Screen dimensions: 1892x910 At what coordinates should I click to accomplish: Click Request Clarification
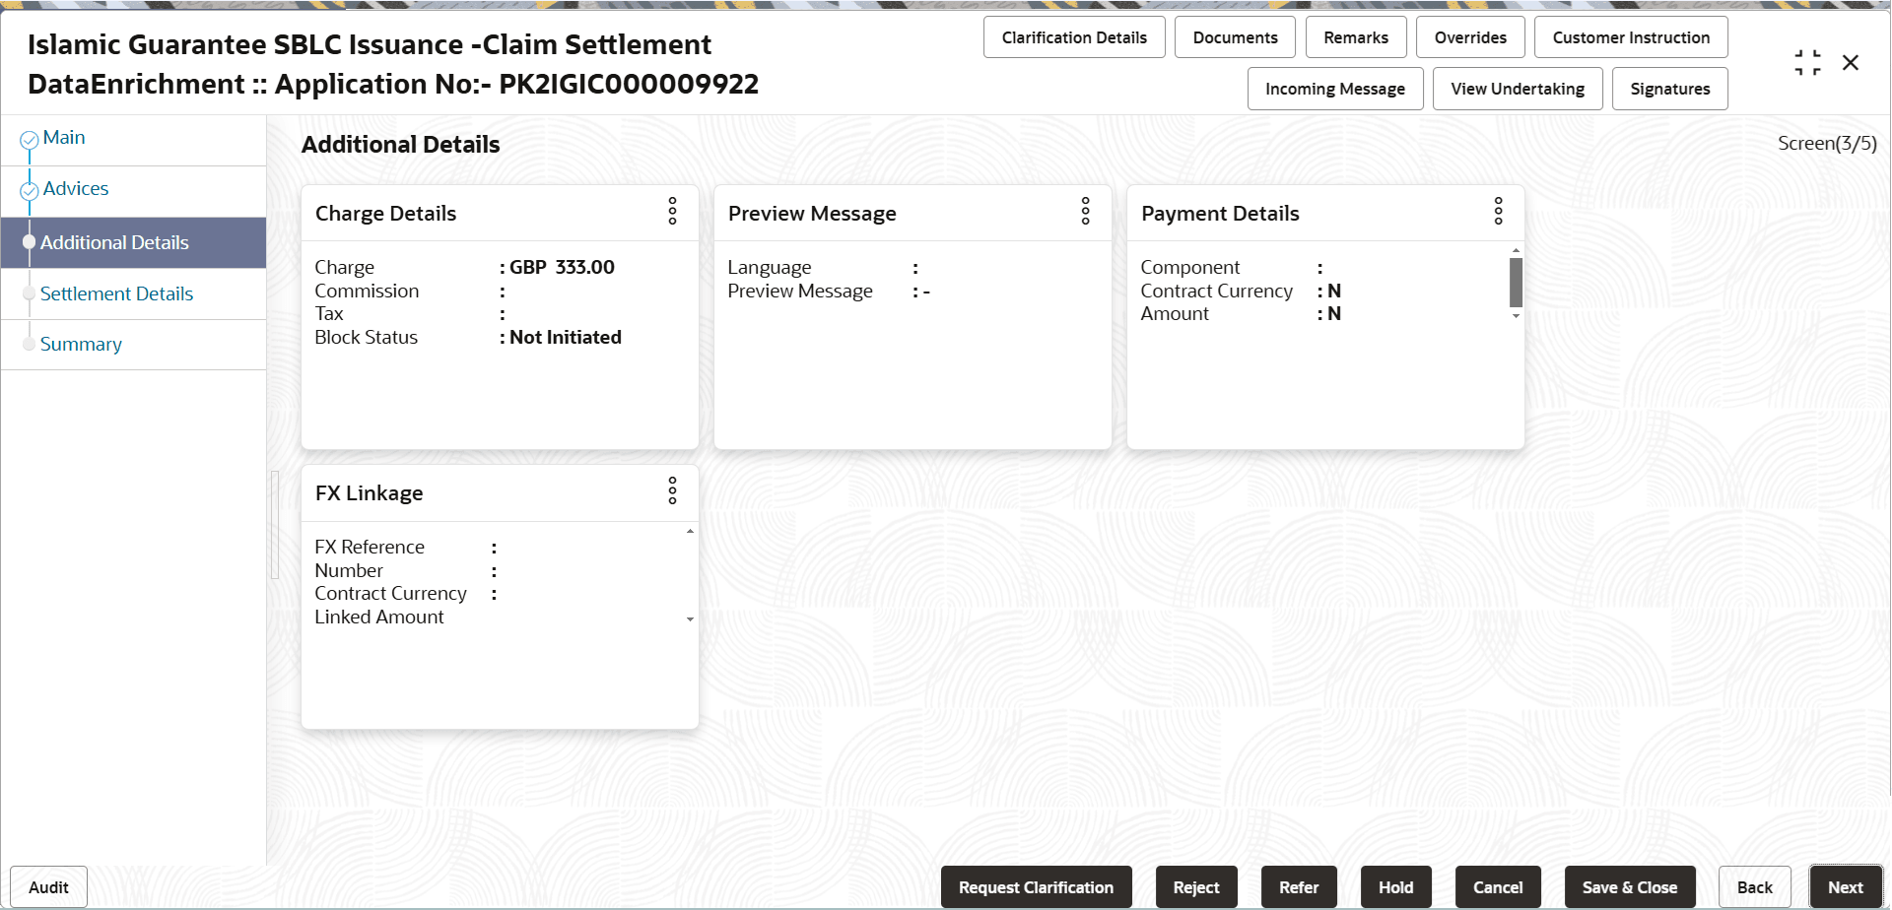pyautogui.click(x=1036, y=887)
